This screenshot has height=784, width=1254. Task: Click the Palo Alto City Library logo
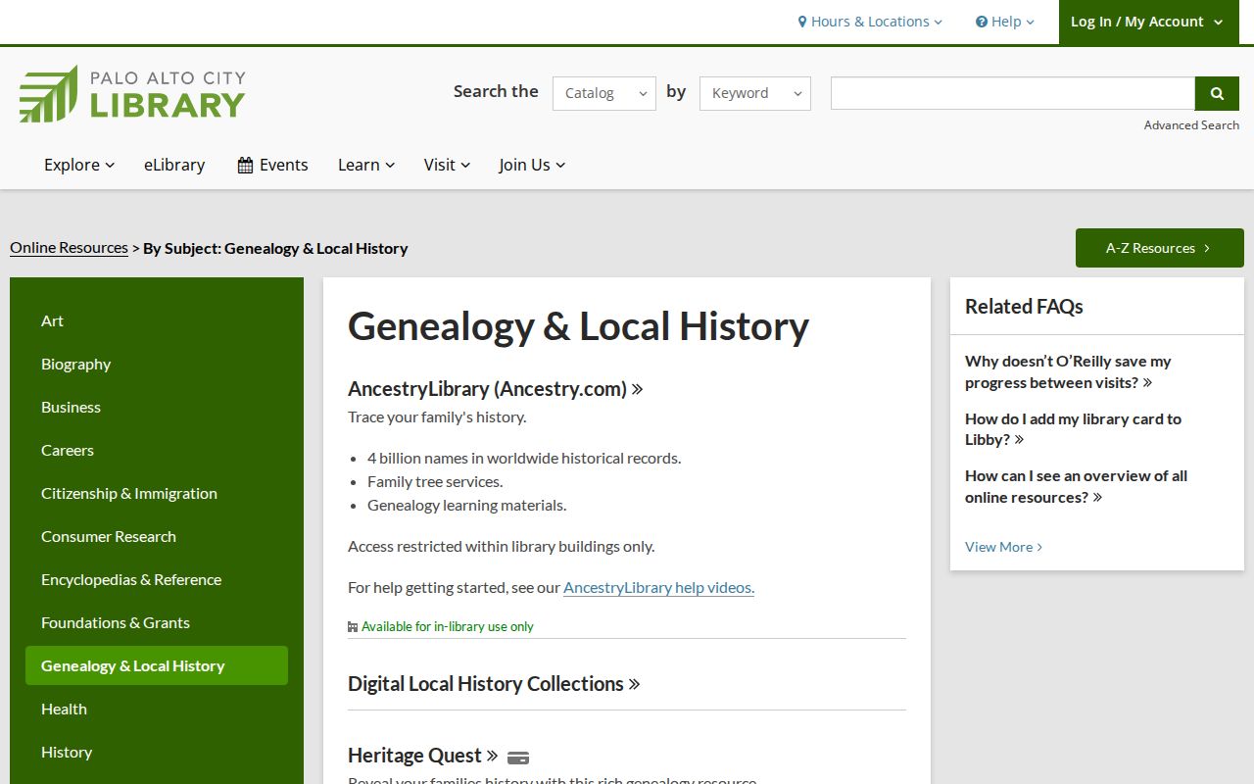[132, 93]
